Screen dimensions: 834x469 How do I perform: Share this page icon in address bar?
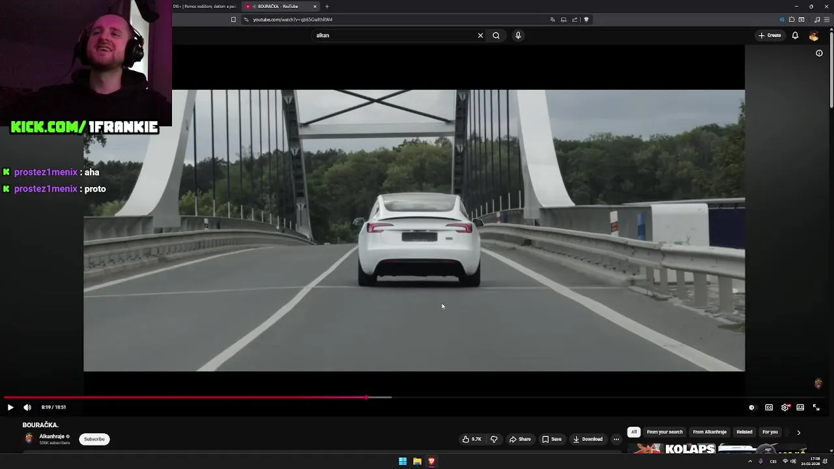click(x=575, y=20)
